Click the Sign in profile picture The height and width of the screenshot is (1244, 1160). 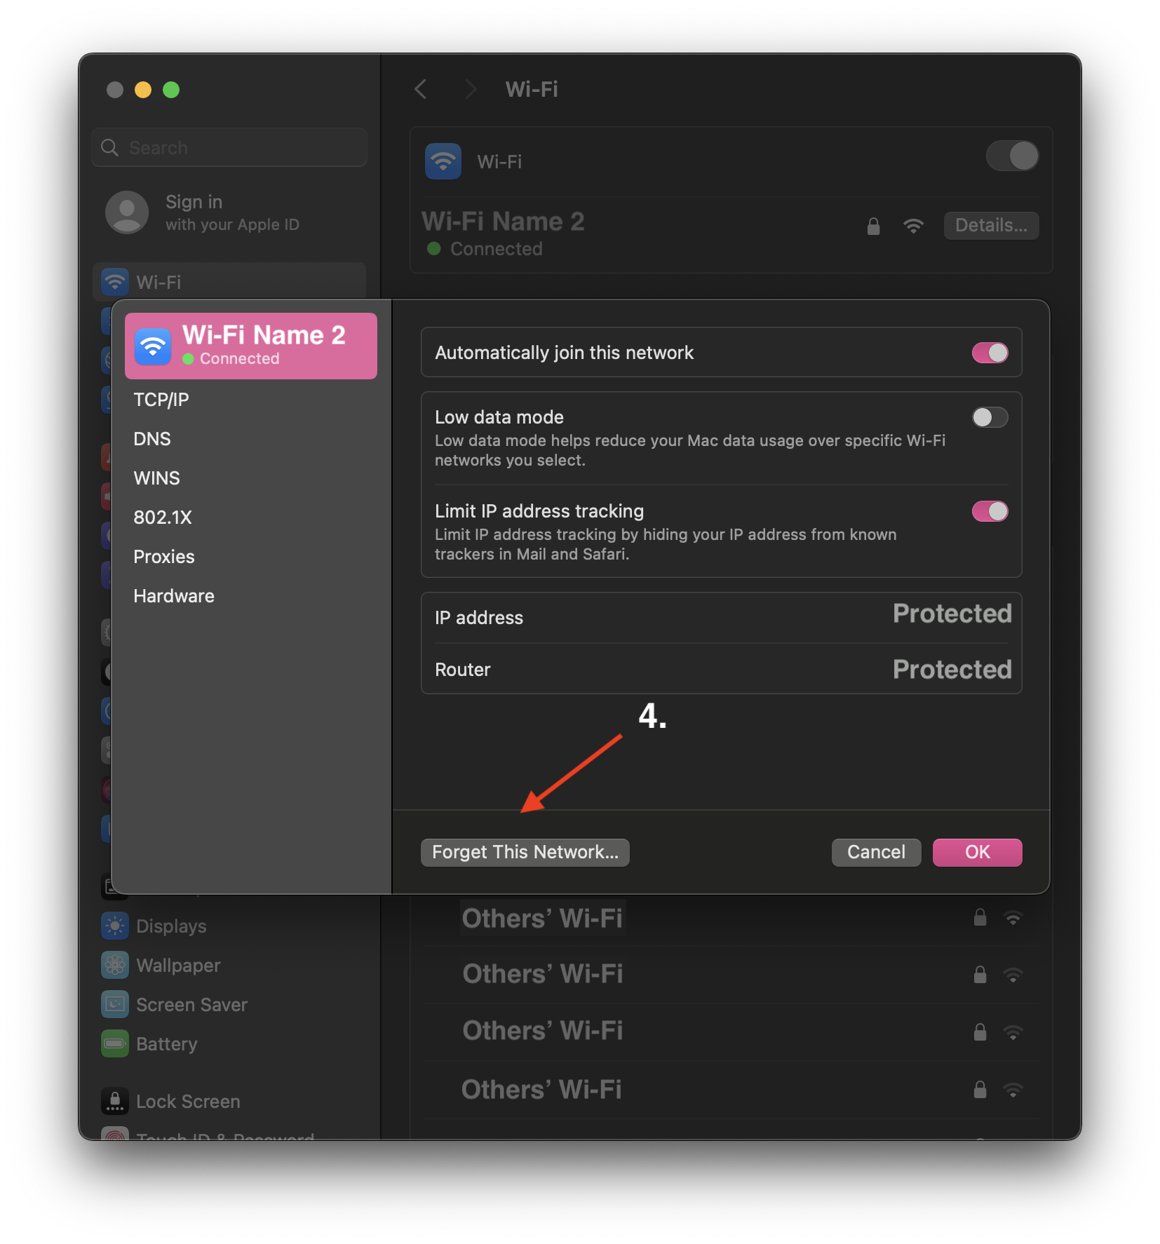(x=127, y=212)
